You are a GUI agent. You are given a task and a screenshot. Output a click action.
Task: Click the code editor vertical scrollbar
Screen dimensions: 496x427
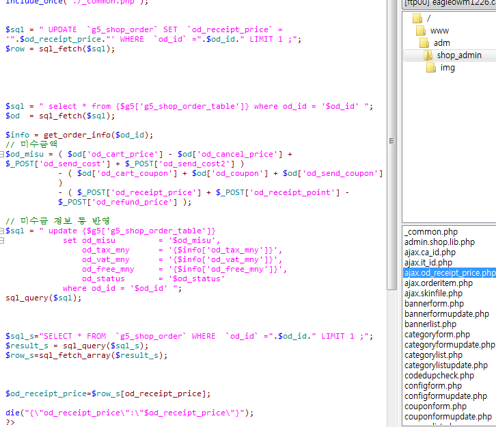(392, 205)
